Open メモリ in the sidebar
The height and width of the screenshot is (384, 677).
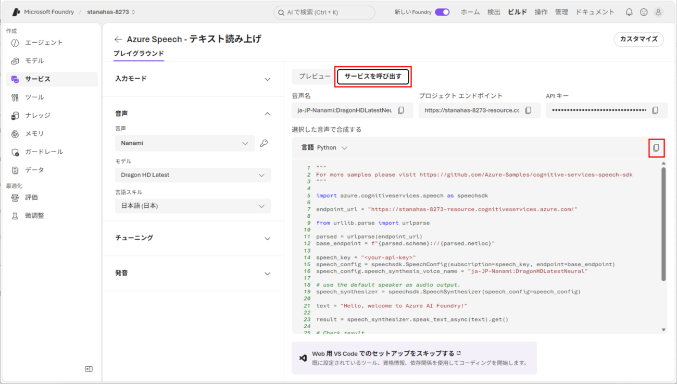[52, 134]
